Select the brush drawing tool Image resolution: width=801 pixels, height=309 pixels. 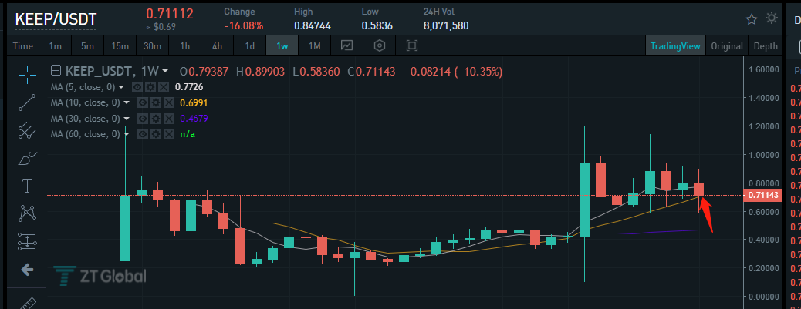(x=27, y=159)
